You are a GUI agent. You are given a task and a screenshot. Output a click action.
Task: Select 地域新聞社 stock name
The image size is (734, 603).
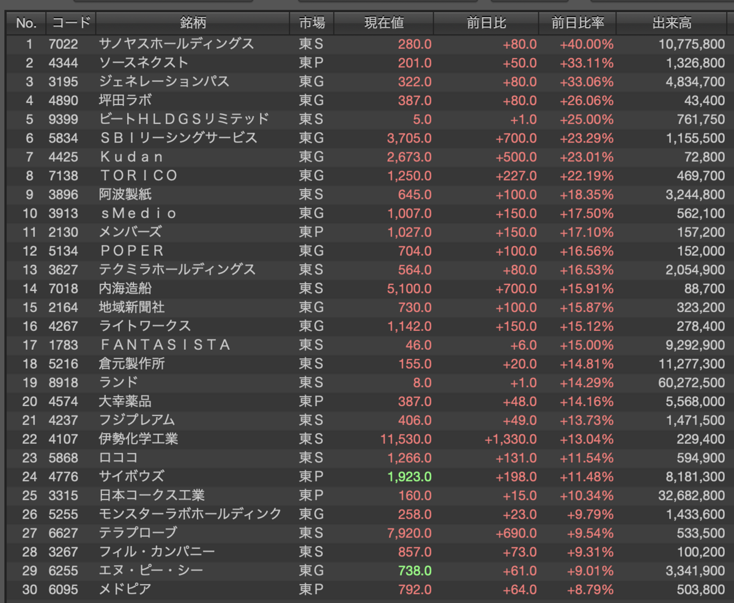(132, 308)
